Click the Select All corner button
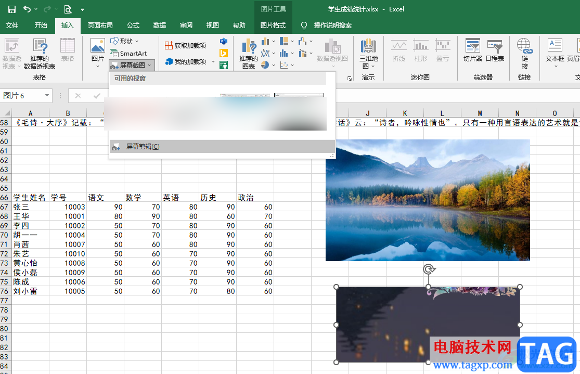This screenshot has height=374, width=580. pos(6,113)
